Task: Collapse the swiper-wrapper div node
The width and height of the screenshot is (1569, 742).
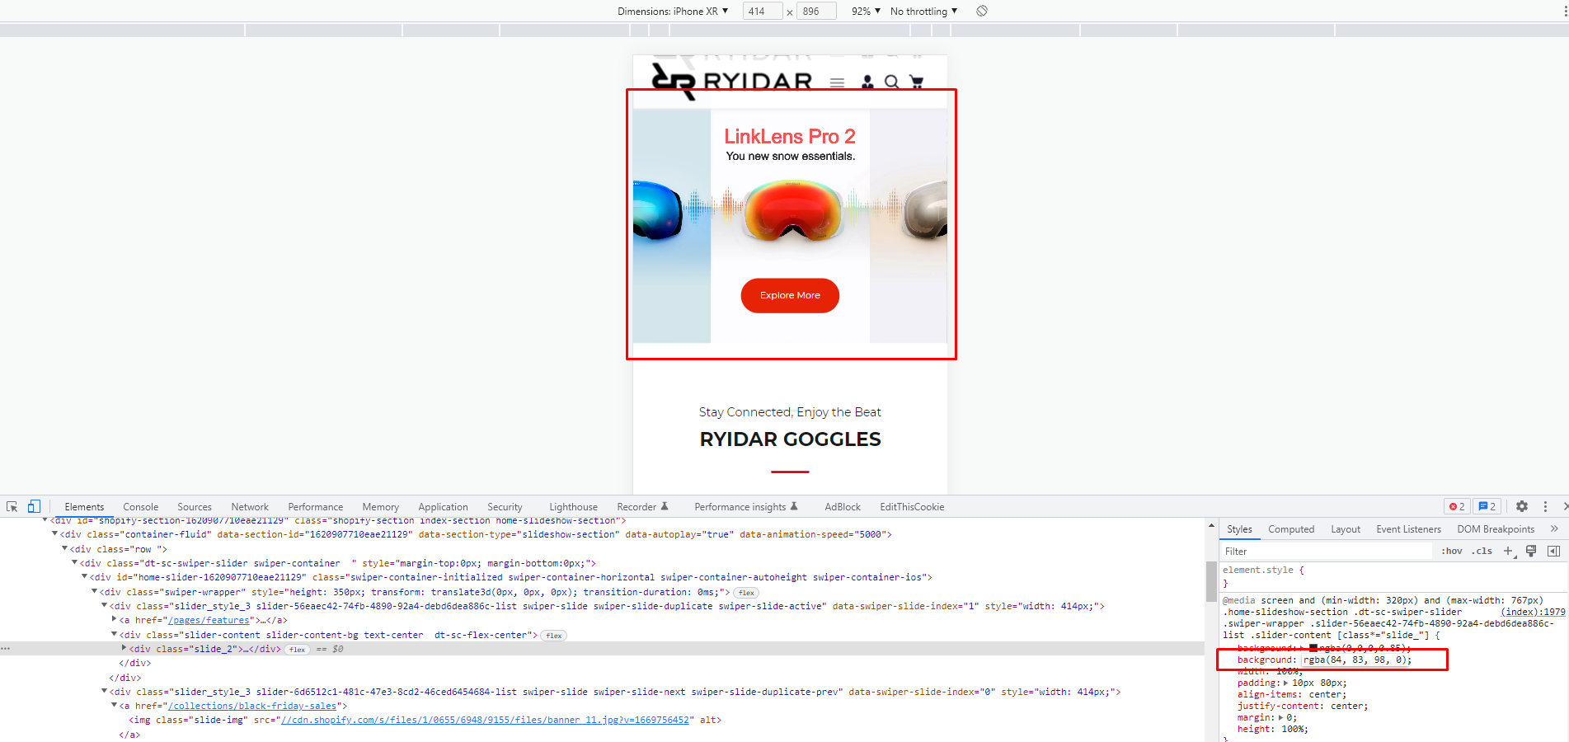Action: point(94,592)
